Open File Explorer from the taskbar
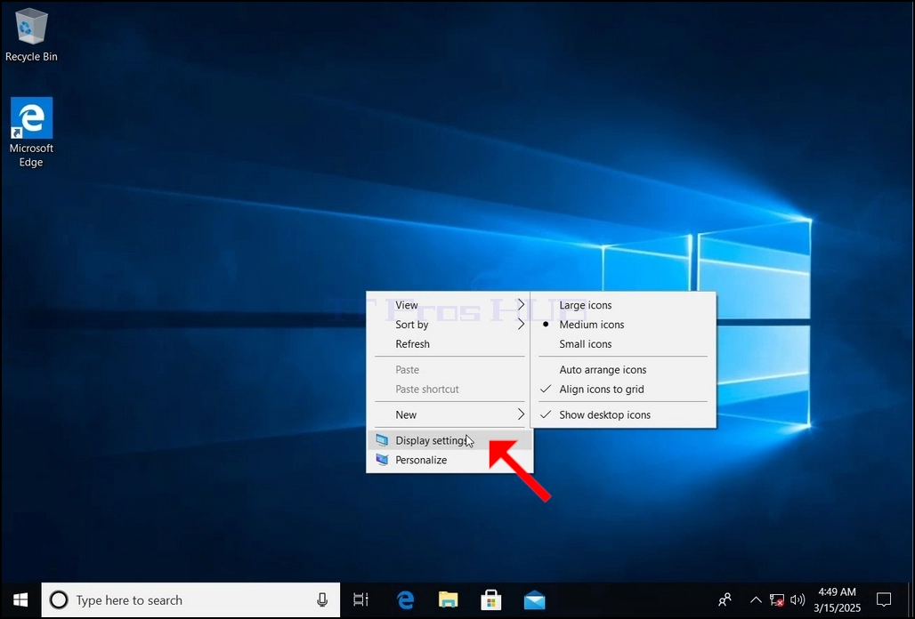Screen dimensions: 915x619 point(449,599)
